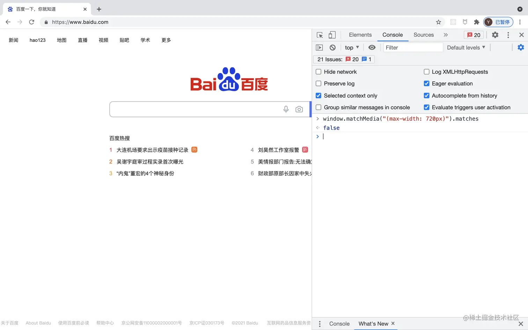Open hot search 刘昊然工作室报警
The height and width of the screenshot is (330, 528).
point(279,150)
